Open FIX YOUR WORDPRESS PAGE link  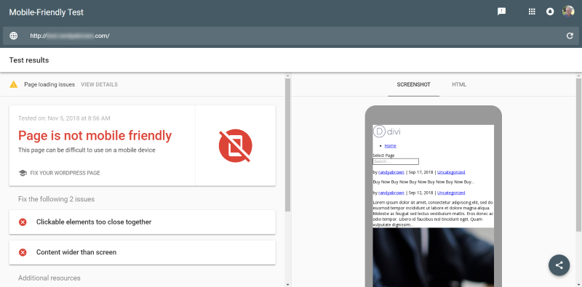[65, 173]
